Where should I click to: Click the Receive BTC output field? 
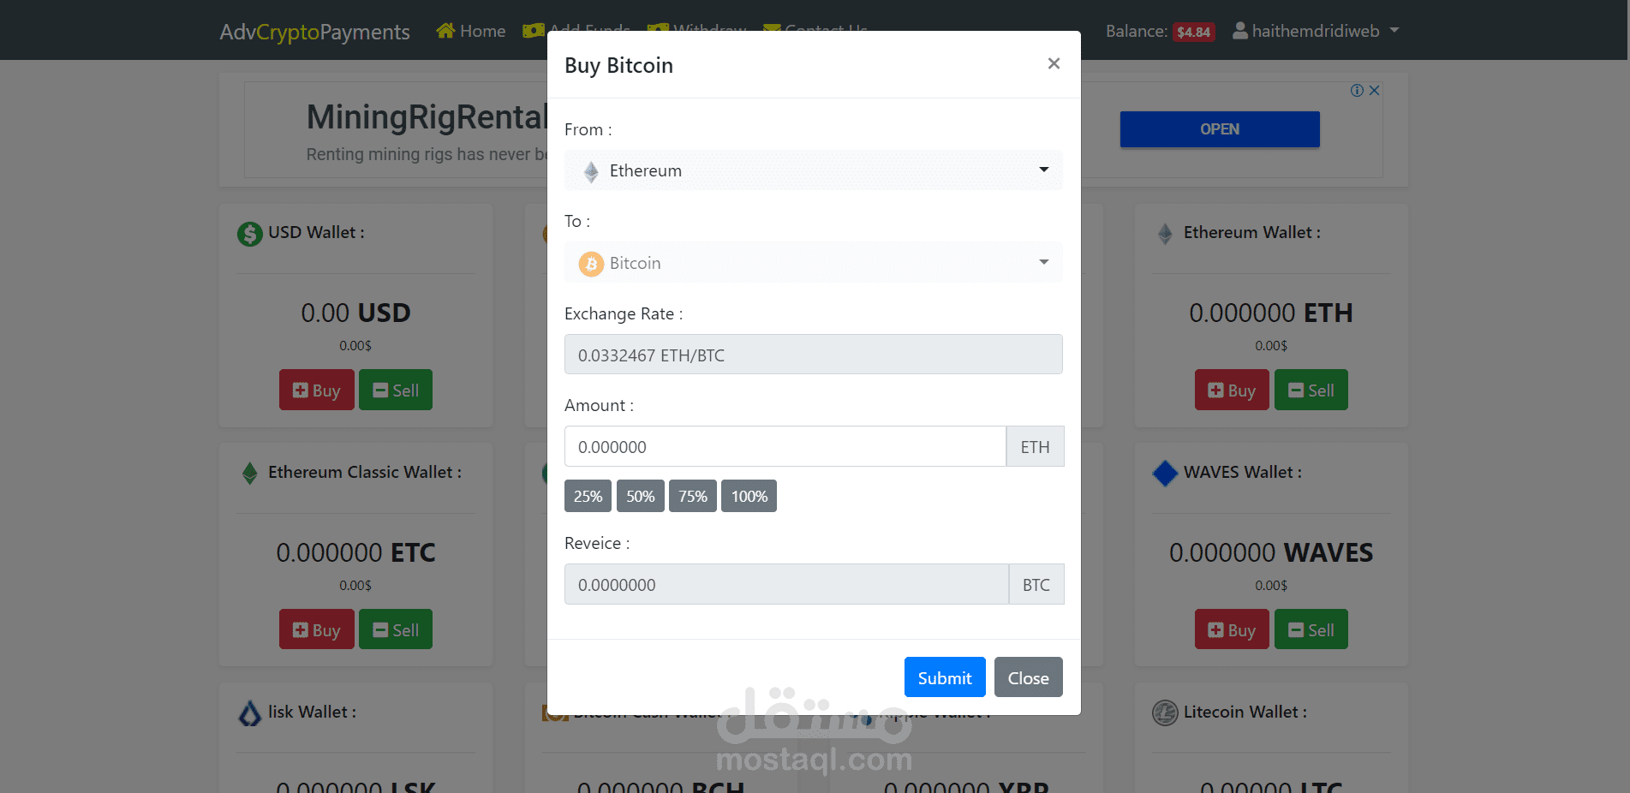coord(786,585)
